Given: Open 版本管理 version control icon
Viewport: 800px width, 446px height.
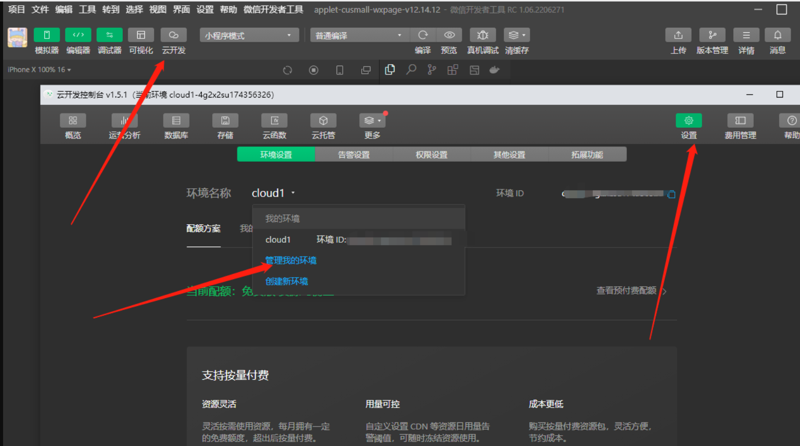Looking at the screenshot, I should pyautogui.click(x=712, y=35).
